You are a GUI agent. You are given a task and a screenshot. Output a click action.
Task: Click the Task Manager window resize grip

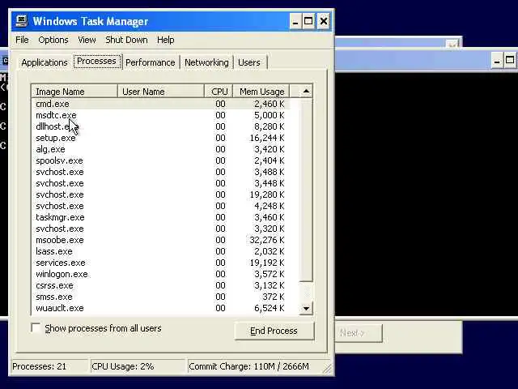click(327, 369)
